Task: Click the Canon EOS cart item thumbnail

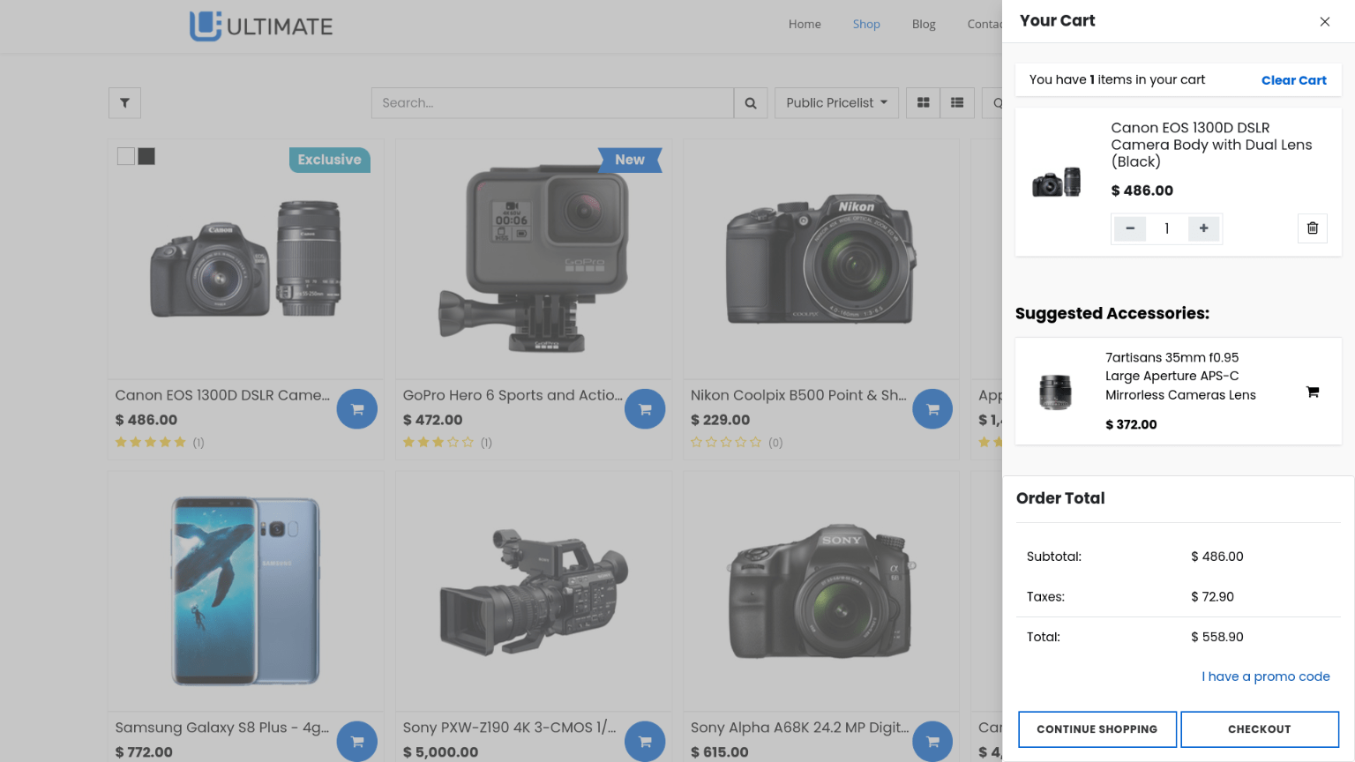Action: click(x=1057, y=183)
